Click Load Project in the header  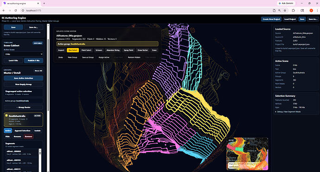pos(290,19)
